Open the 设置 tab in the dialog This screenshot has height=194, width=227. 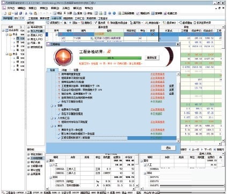(76, 70)
